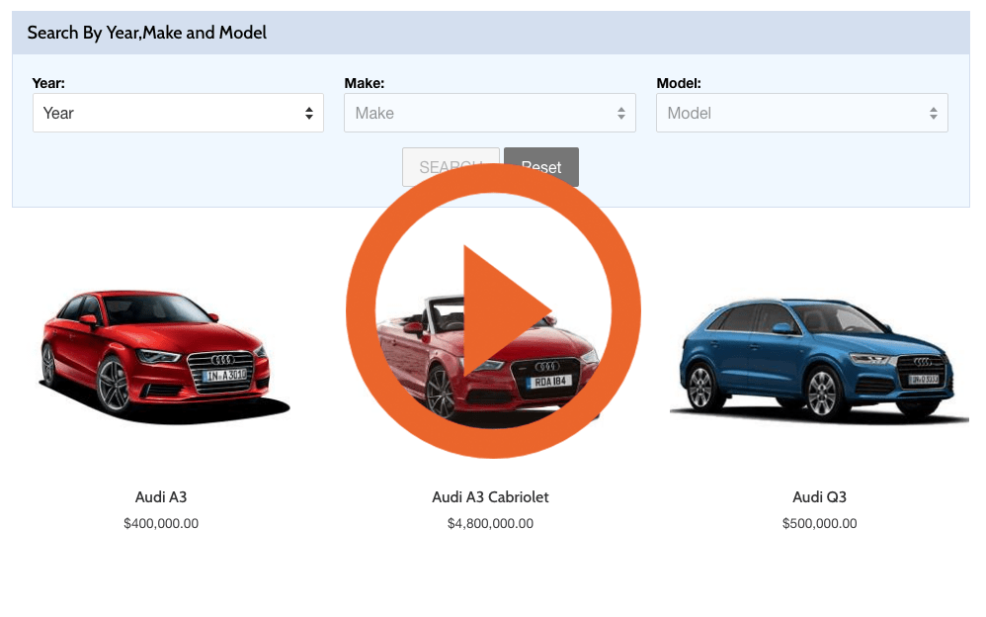This screenshot has width=986, height=617.
Task: Click the Year: field label
Action: pos(48,83)
